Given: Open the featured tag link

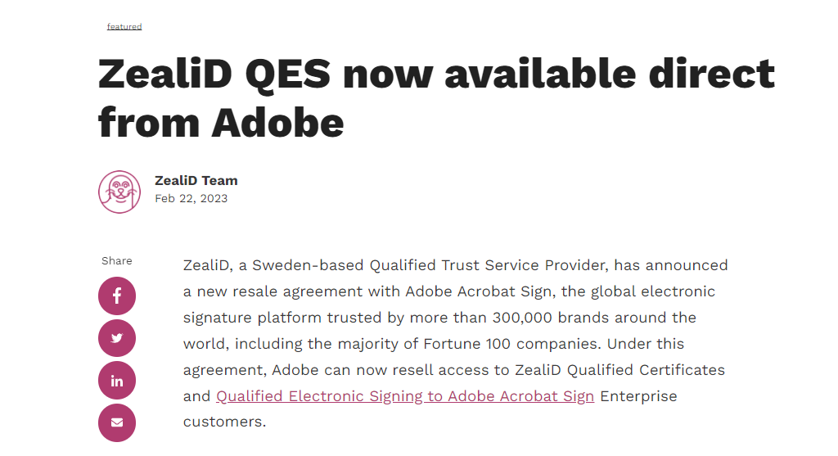Looking at the screenshot, I should click(124, 27).
